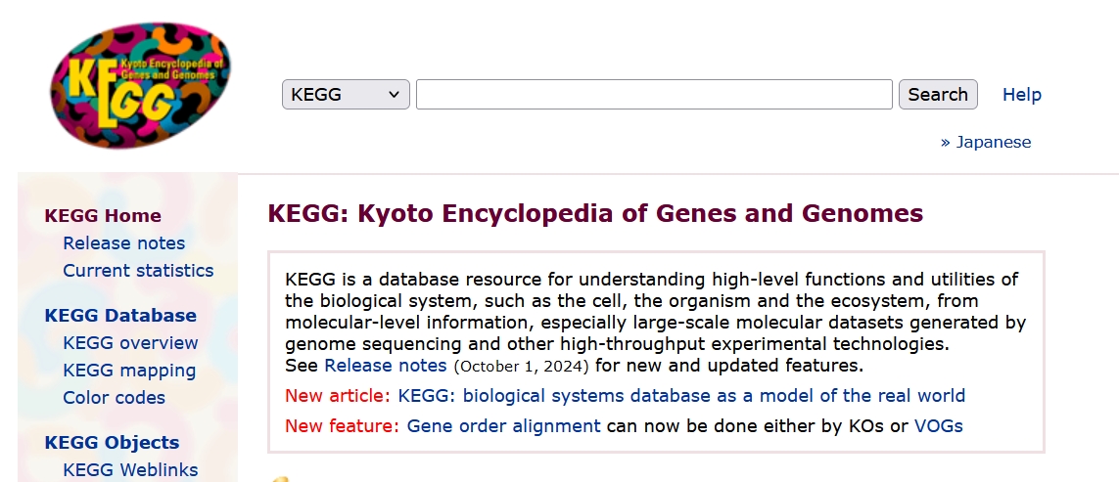Open the KEGG database dropdown
Viewport: 1119px width, 482px height.
tap(345, 95)
